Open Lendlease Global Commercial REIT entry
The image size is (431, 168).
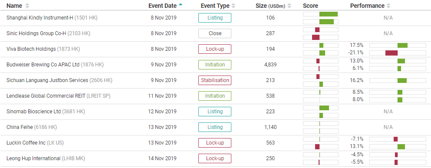click(59, 96)
